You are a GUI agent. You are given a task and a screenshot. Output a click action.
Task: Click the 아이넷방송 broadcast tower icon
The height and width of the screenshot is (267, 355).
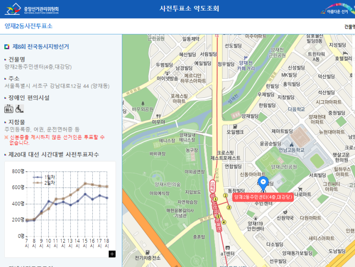pyautogui.click(x=168, y=73)
